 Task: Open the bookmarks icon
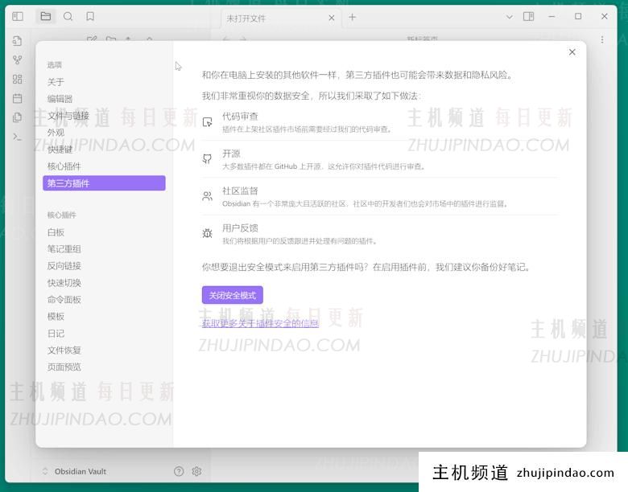90,16
